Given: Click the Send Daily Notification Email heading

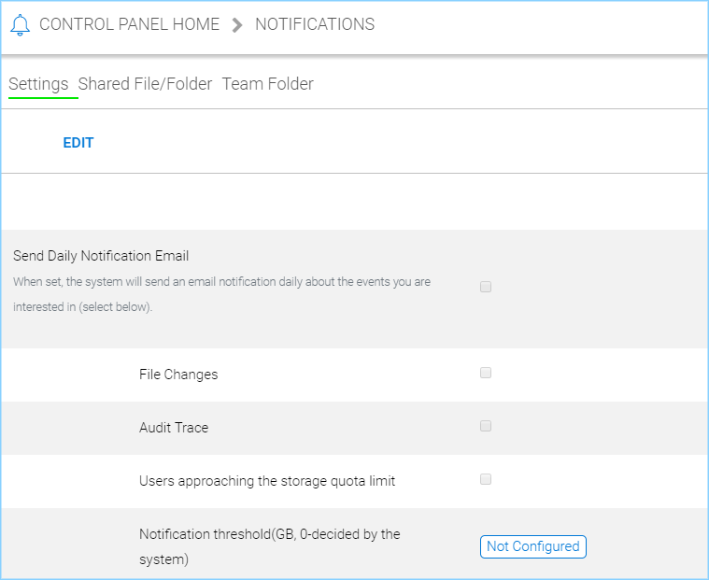Looking at the screenshot, I should pos(101,256).
